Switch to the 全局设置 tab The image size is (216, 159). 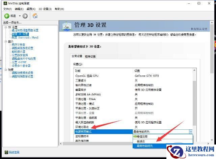click(x=77, y=56)
